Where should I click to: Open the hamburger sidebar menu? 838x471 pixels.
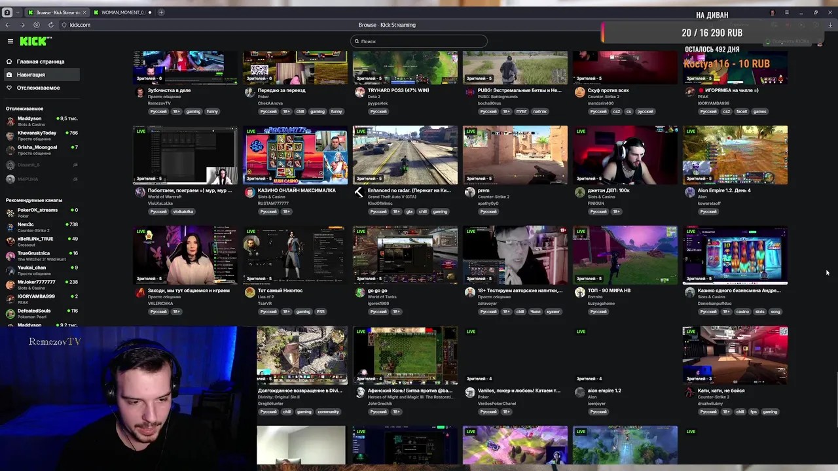10,41
